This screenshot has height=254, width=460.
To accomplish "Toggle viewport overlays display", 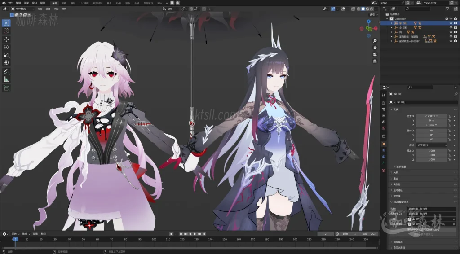I will tap(343, 9).
